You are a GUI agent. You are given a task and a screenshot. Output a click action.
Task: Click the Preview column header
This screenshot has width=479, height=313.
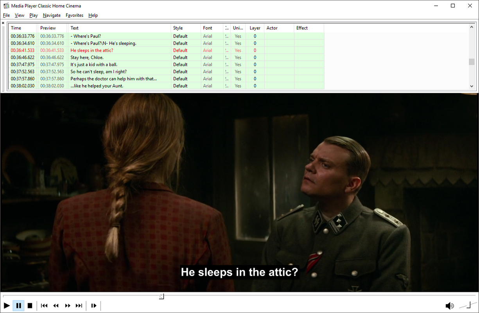point(53,28)
